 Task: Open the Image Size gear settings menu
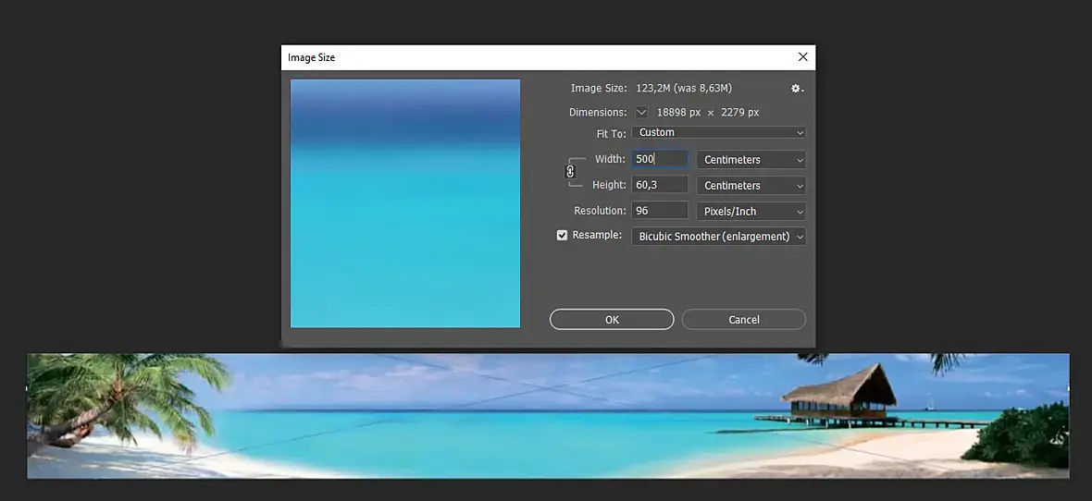pos(797,89)
